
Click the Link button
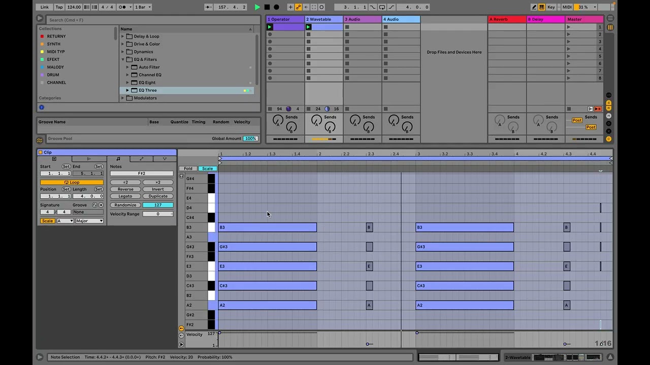tap(45, 7)
